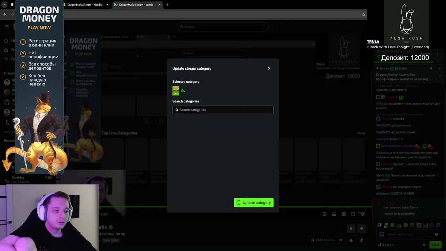Click BotRix sender name in pinned message

[x=403, y=69]
